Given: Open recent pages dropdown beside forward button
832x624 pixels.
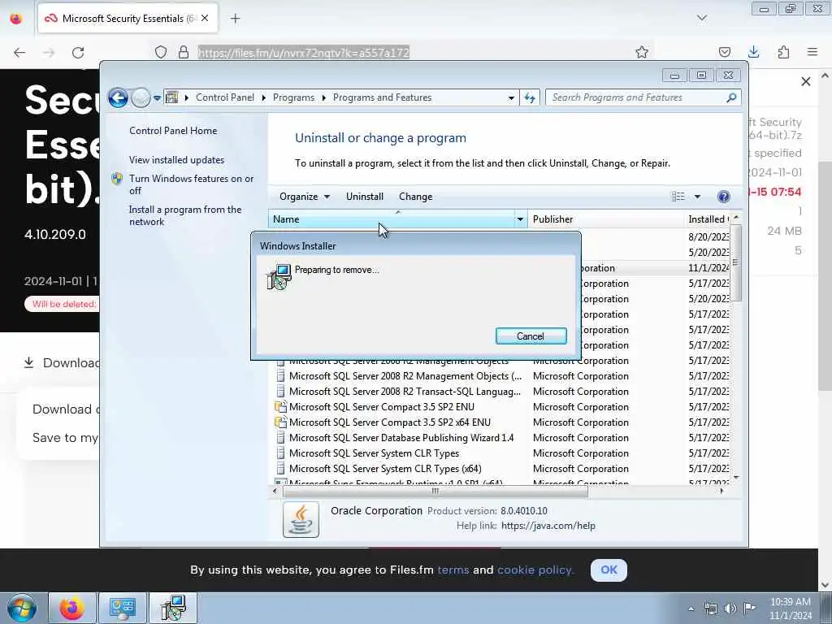Looking at the screenshot, I should point(157,98).
